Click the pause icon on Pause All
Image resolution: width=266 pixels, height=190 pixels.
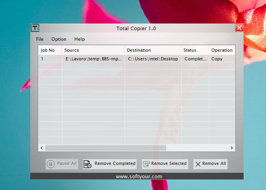pyautogui.click(x=51, y=164)
